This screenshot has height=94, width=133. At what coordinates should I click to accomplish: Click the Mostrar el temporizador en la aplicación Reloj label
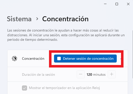64,88
